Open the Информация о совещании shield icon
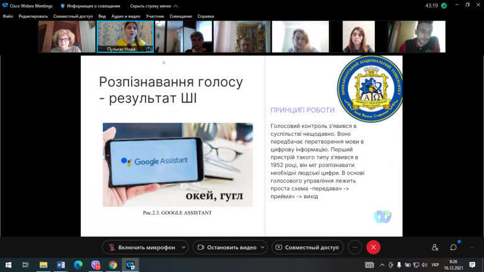This screenshot has height=272, width=484. (x=62, y=6)
